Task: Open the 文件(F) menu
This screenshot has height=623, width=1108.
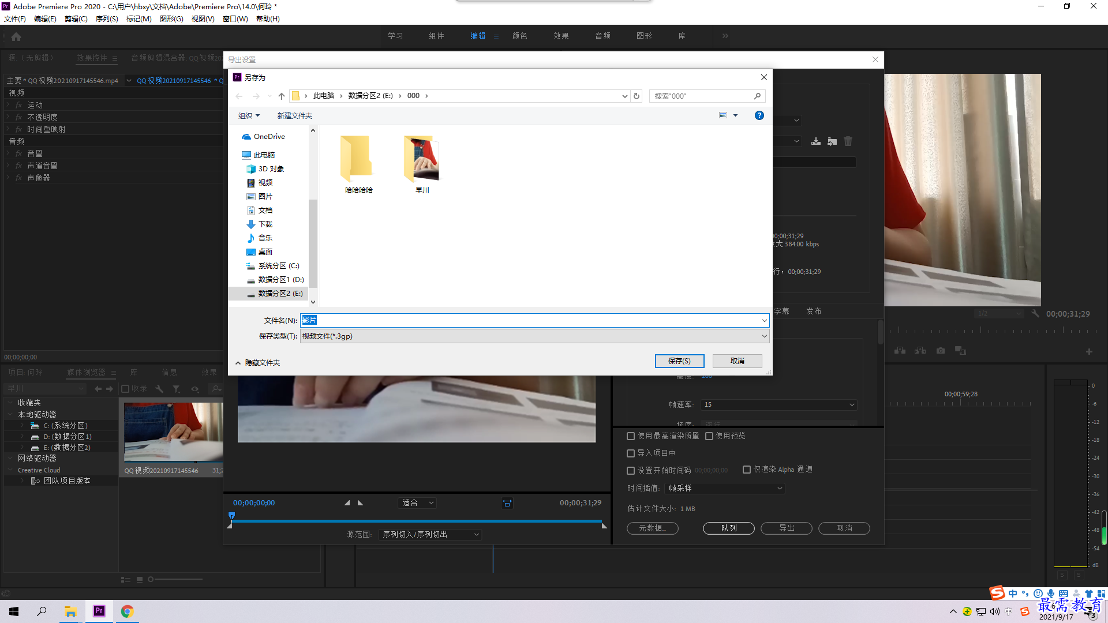Action: click(x=15, y=19)
